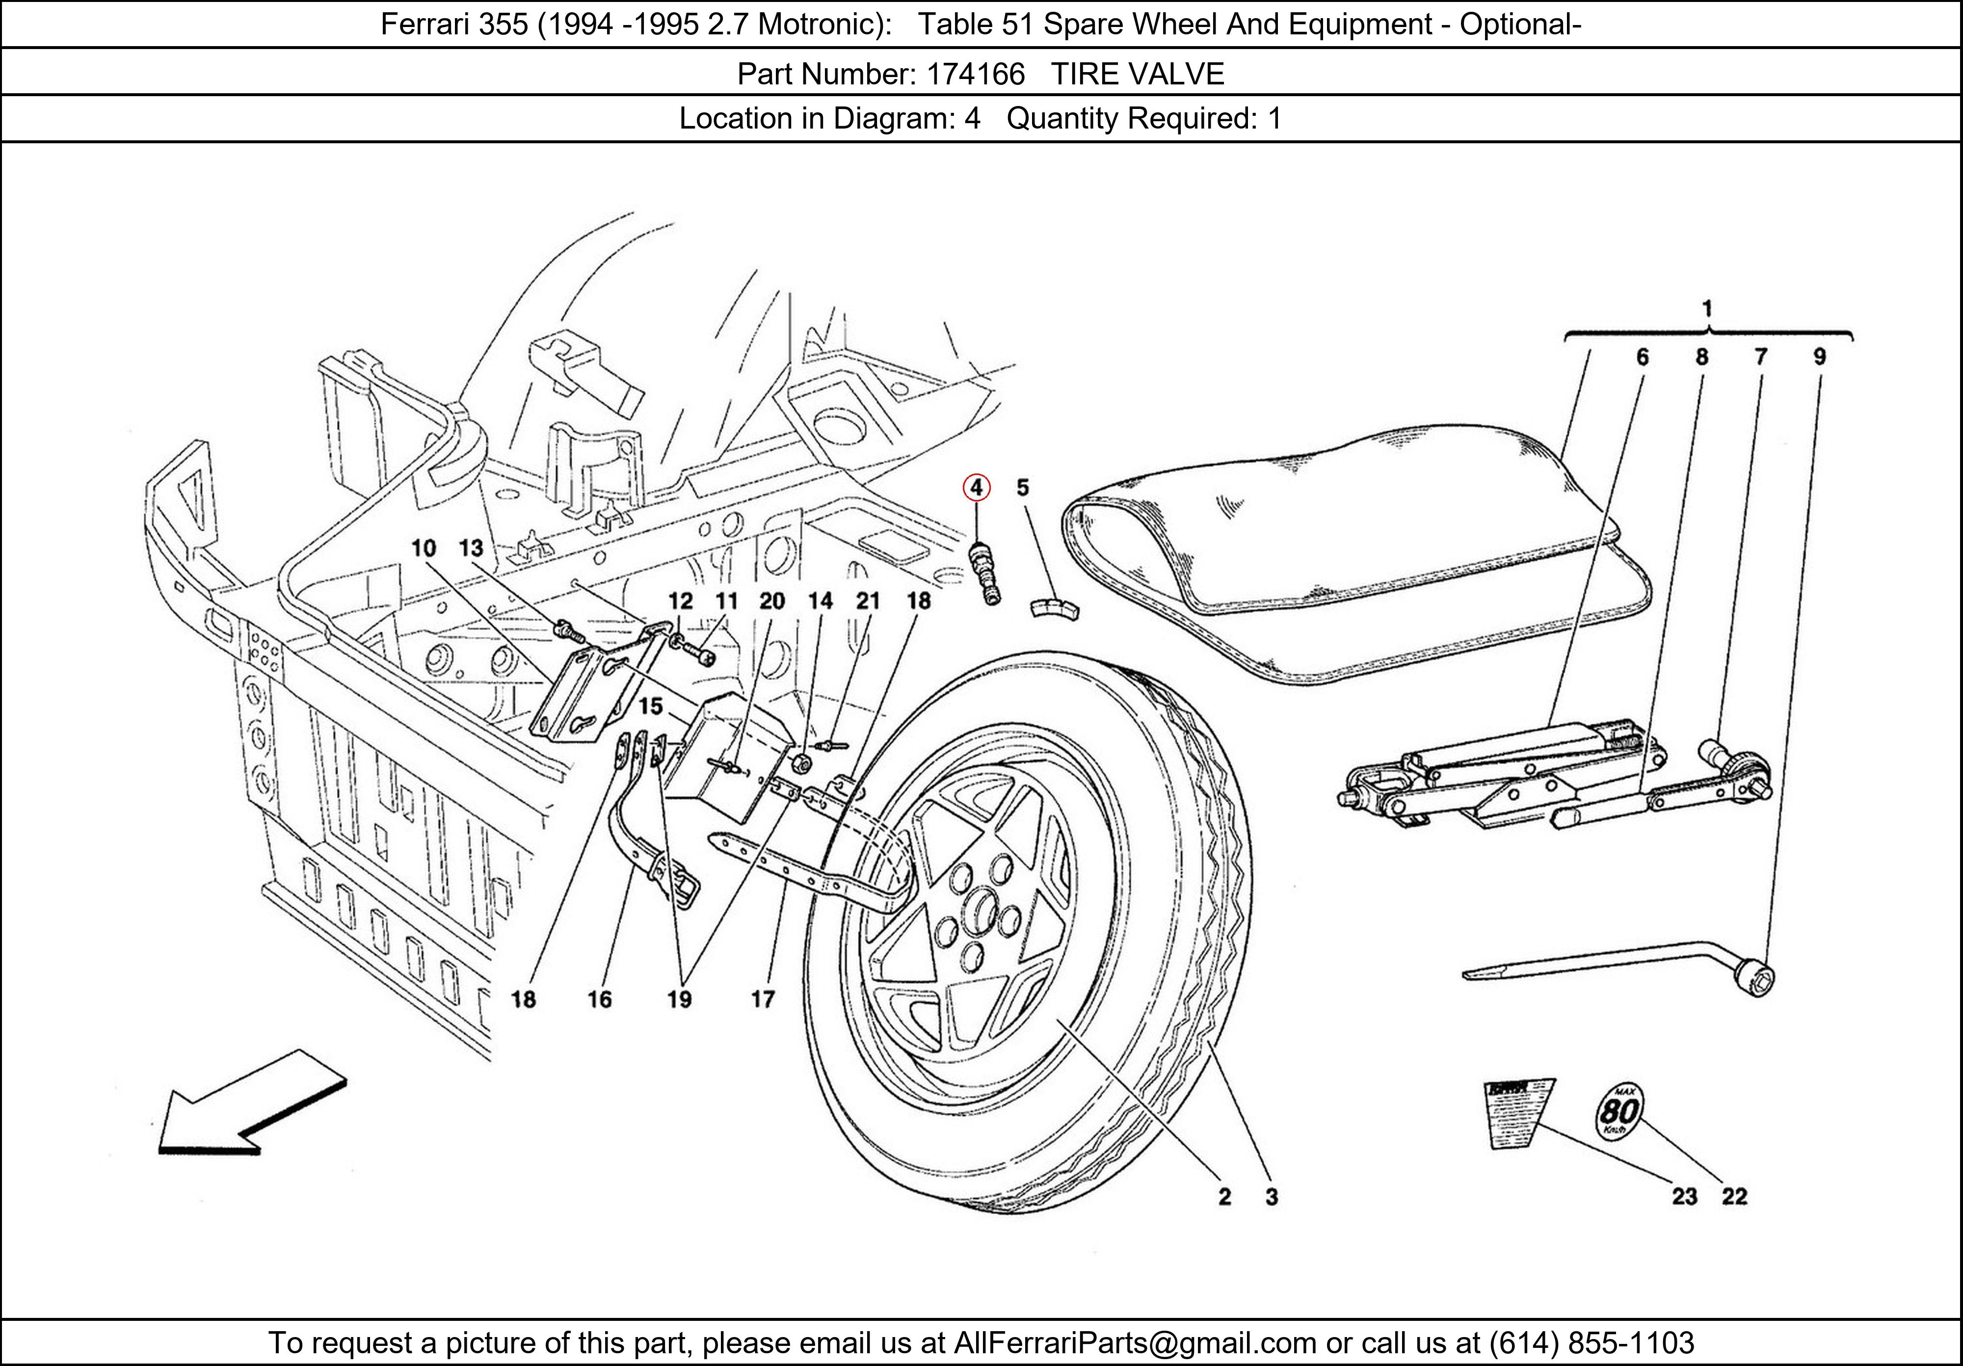Click the Table 51 title text
1963x1366 pixels.
point(1249,25)
